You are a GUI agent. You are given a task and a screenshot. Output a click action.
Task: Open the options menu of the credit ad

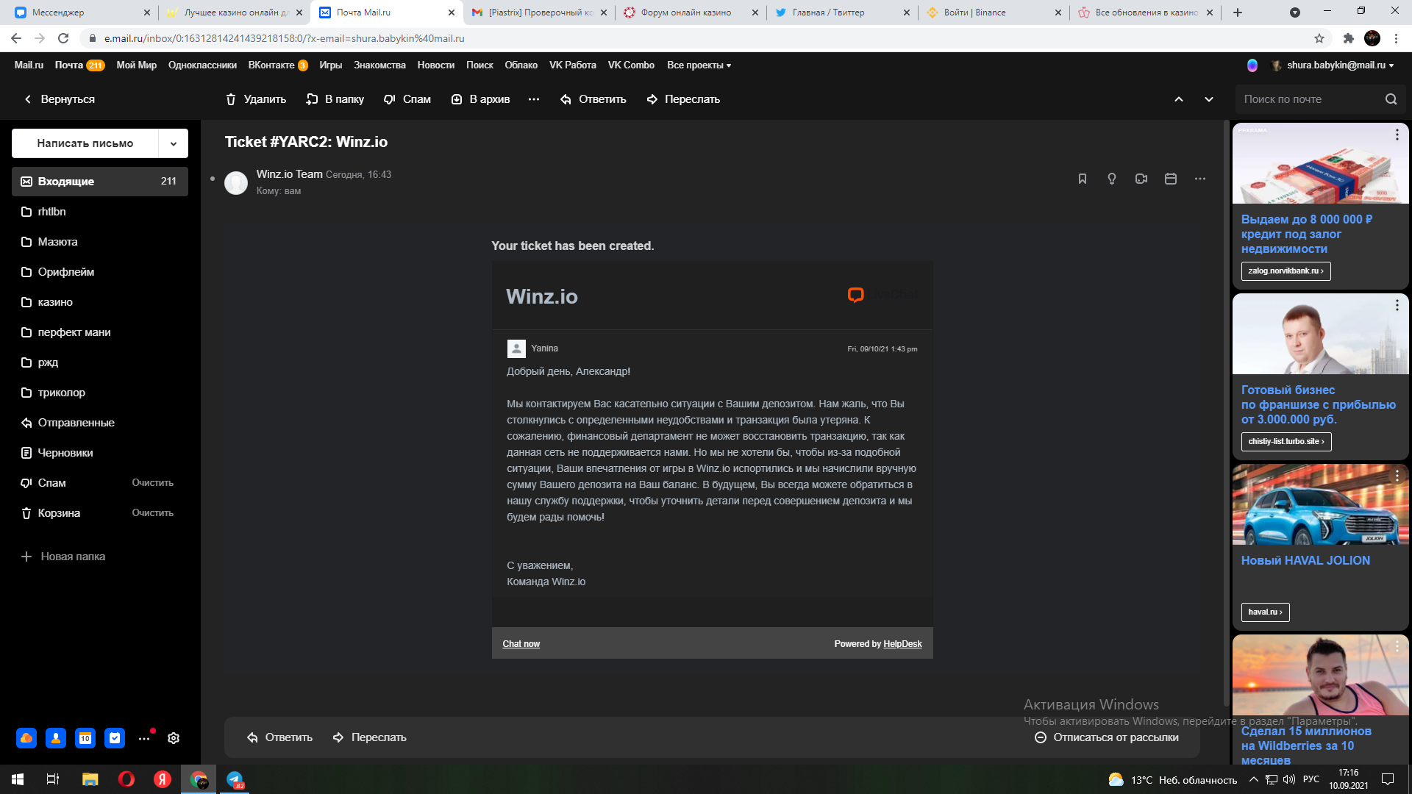[x=1397, y=135]
